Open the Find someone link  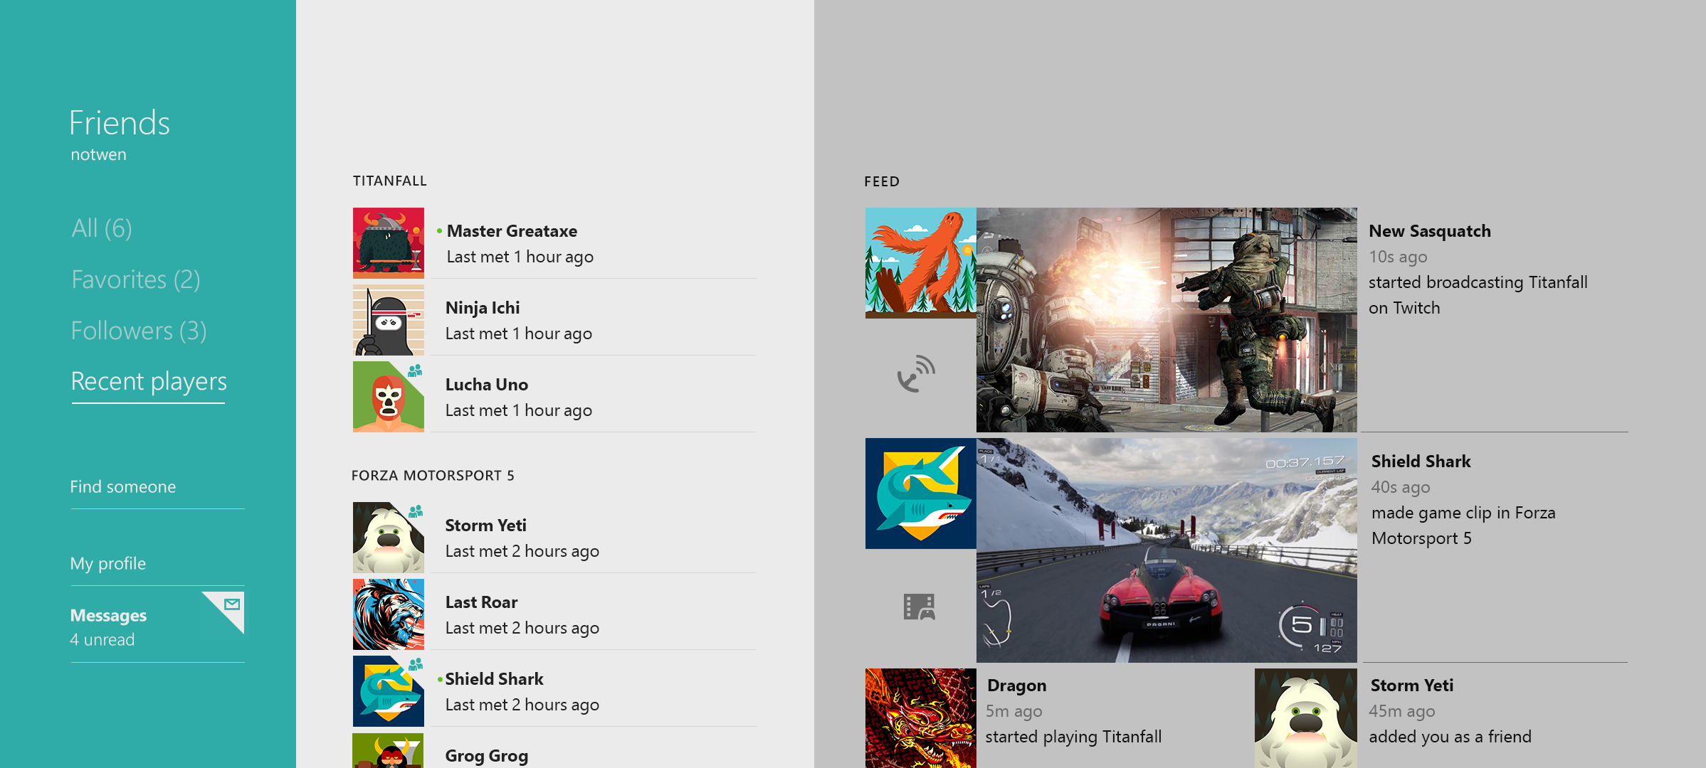[123, 487]
